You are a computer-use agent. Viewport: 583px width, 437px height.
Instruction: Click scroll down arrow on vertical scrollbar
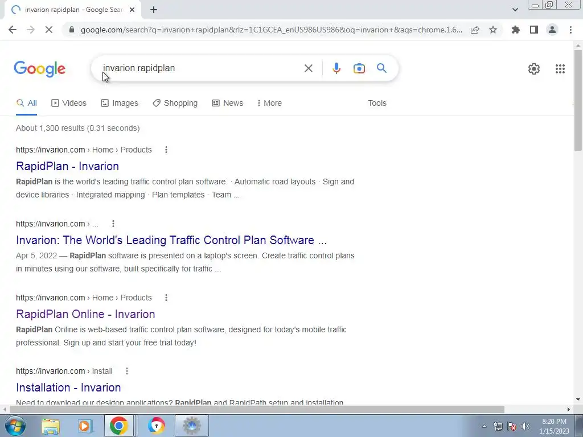point(578,399)
